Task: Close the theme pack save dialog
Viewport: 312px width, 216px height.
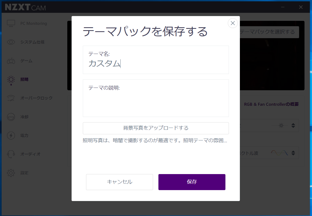Action: click(233, 23)
